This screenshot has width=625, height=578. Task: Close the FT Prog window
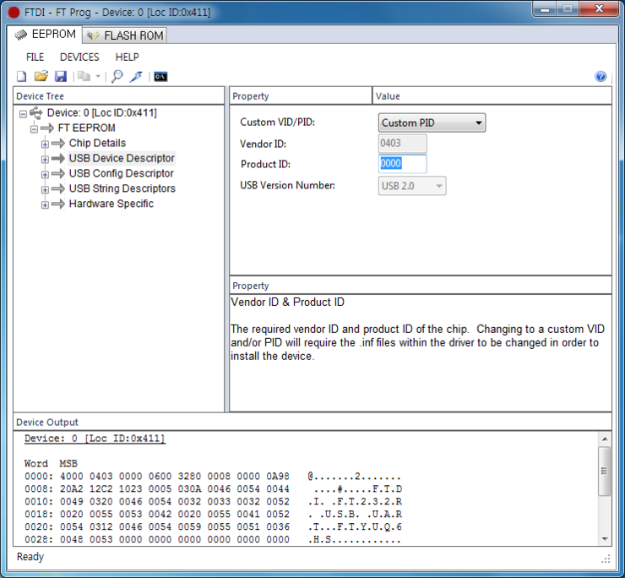click(599, 8)
